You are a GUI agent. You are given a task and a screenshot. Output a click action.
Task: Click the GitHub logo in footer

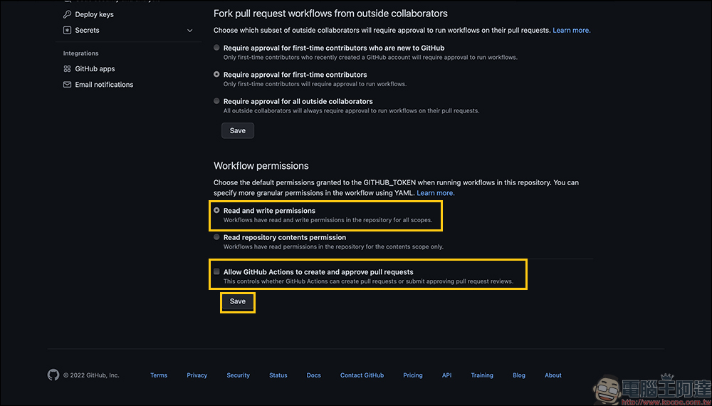pos(53,375)
